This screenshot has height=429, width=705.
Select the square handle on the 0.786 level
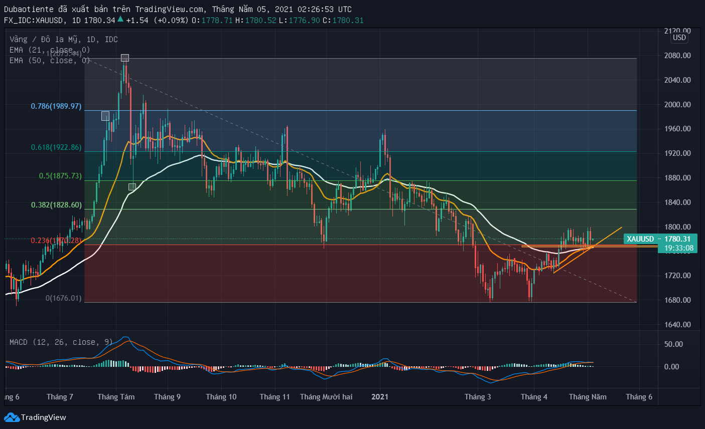pyautogui.click(x=105, y=116)
